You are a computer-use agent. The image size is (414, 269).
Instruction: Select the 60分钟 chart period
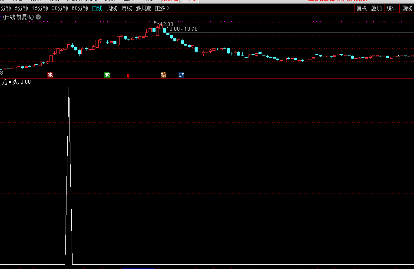[79, 8]
